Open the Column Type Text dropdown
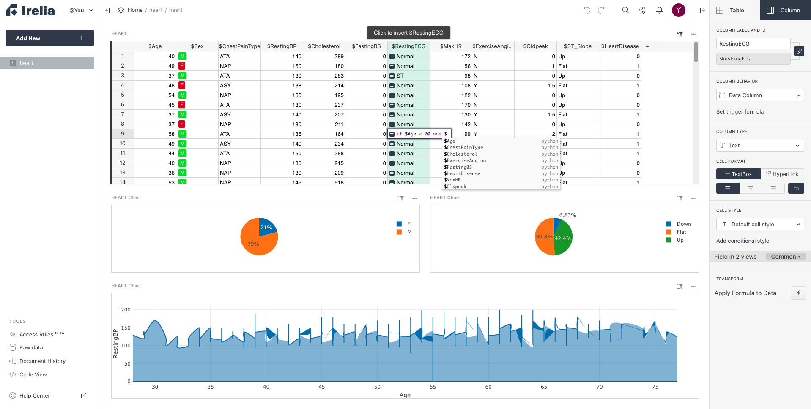811x409 pixels. [x=760, y=145]
